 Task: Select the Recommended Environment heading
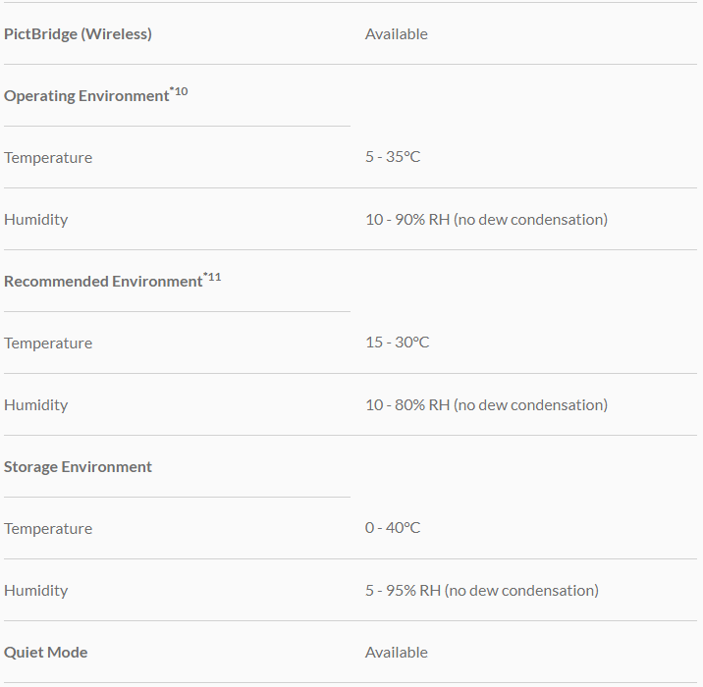(x=103, y=282)
